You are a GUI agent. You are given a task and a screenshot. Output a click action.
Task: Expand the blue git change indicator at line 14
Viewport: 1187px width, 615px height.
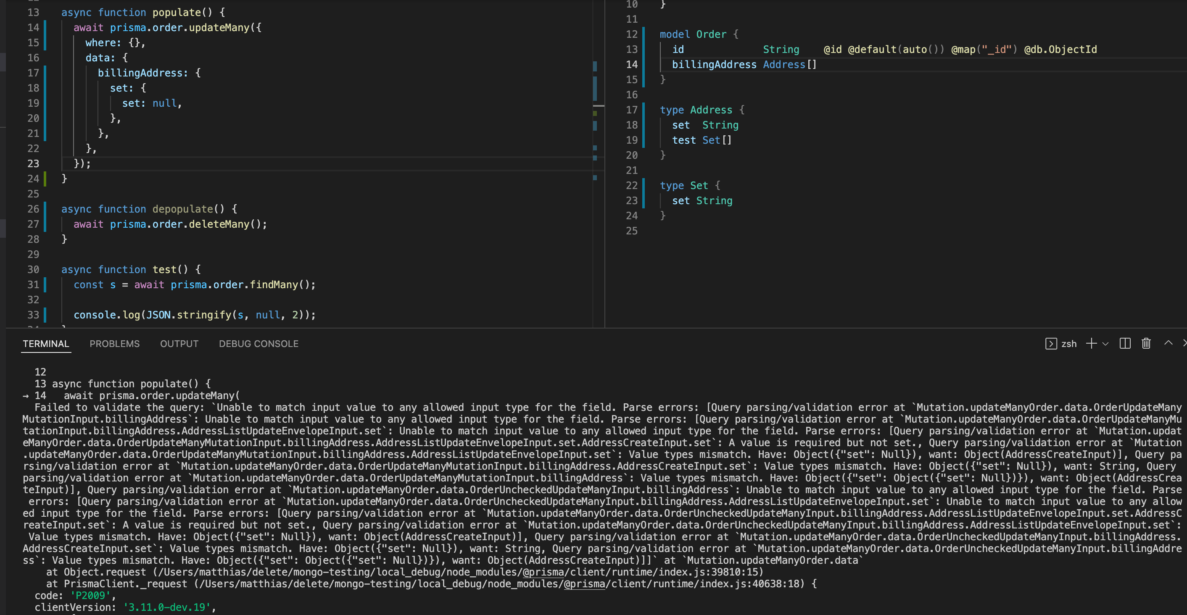(45, 28)
